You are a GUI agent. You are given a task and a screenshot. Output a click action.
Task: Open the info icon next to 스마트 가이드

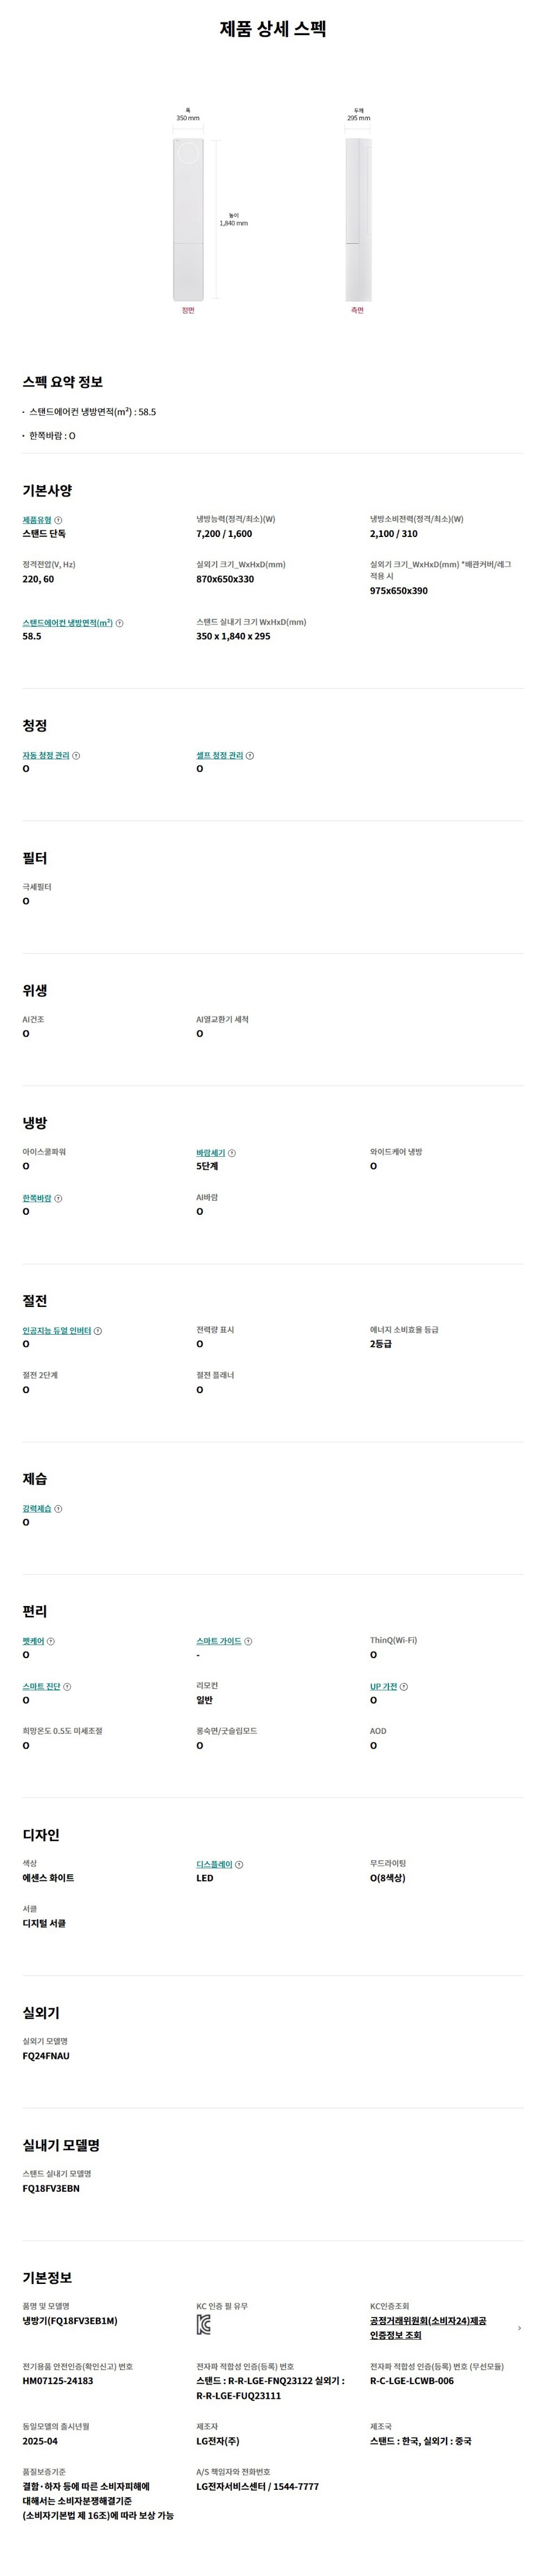(248, 1641)
